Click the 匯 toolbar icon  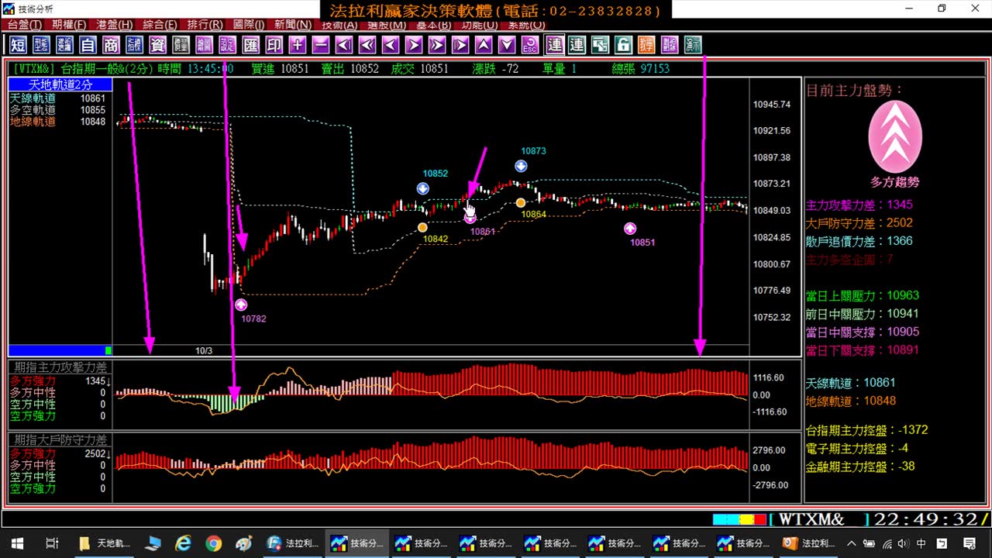tap(250, 44)
